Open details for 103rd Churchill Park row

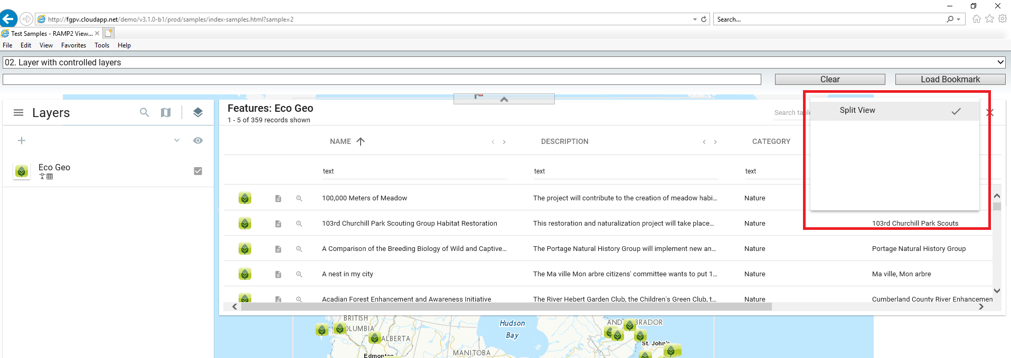(x=278, y=224)
